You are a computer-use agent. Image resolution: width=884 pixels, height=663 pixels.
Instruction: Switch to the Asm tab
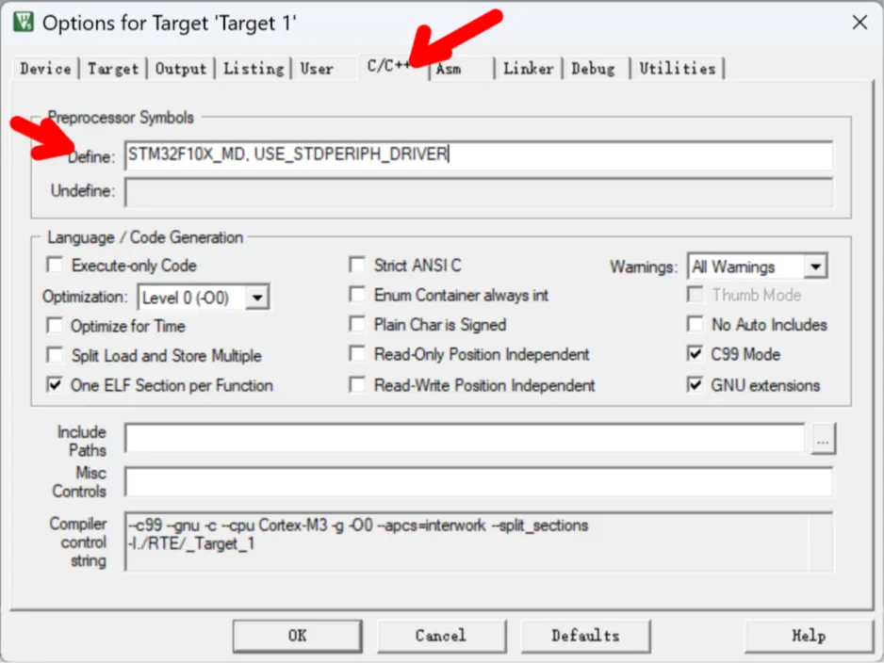[x=449, y=69]
